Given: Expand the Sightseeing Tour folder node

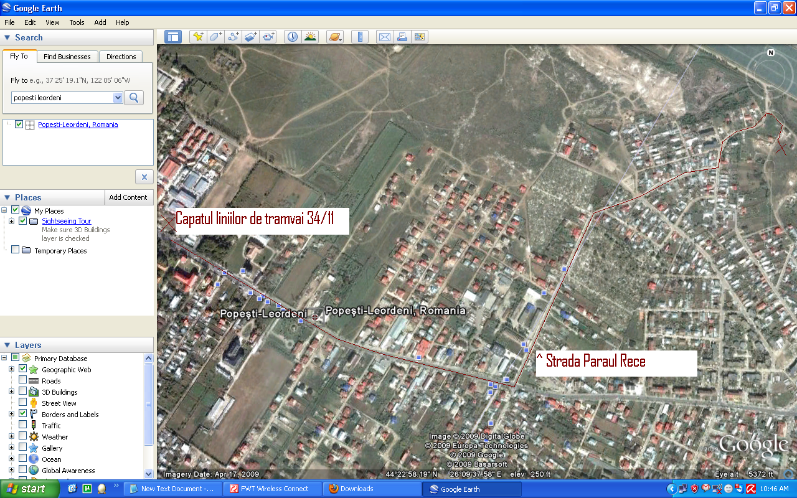Looking at the screenshot, I should (x=11, y=221).
